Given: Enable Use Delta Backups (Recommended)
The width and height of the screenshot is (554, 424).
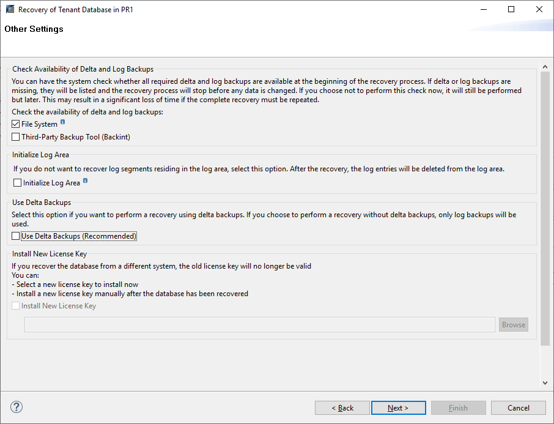Looking at the screenshot, I should click(16, 236).
